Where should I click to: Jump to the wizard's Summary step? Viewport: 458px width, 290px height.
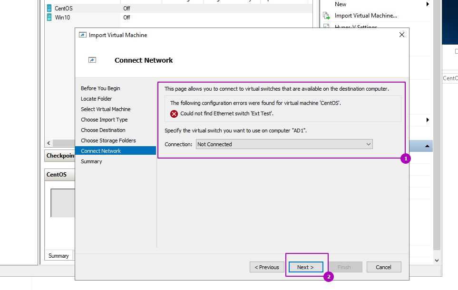pyautogui.click(x=91, y=161)
